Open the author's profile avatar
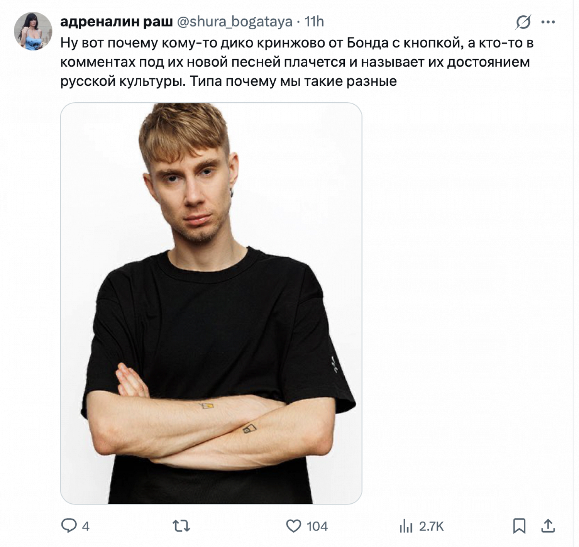Viewport: 579px width, 547px height. tap(33, 31)
